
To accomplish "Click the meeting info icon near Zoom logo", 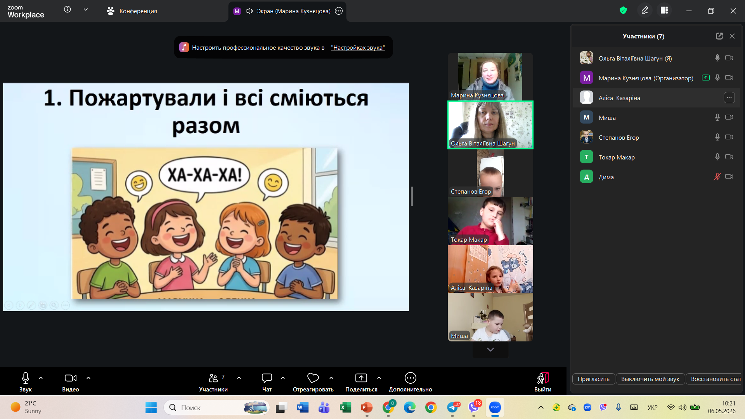I will pyautogui.click(x=68, y=9).
